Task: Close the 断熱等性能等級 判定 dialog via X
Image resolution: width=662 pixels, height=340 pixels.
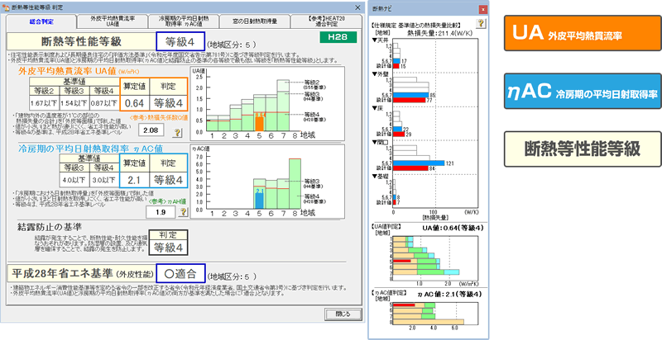Action: coord(357,7)
